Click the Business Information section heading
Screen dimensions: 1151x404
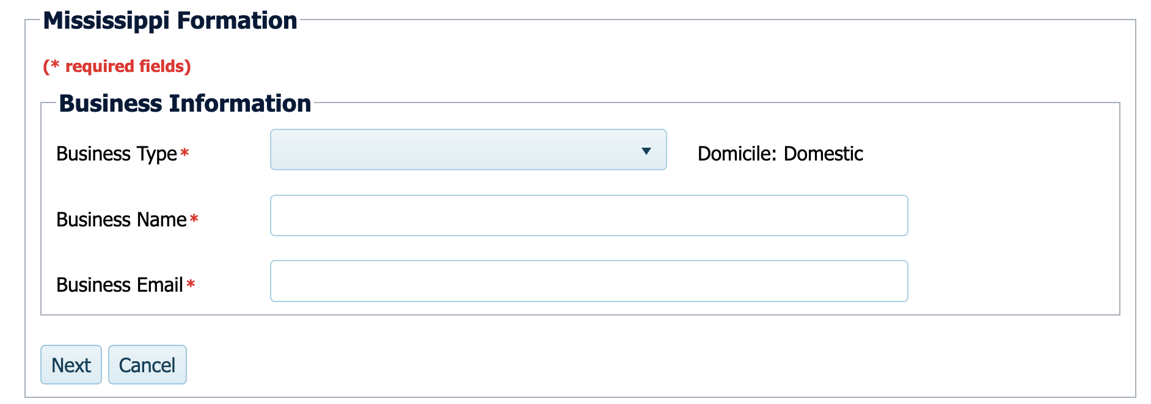coord(185,104)
